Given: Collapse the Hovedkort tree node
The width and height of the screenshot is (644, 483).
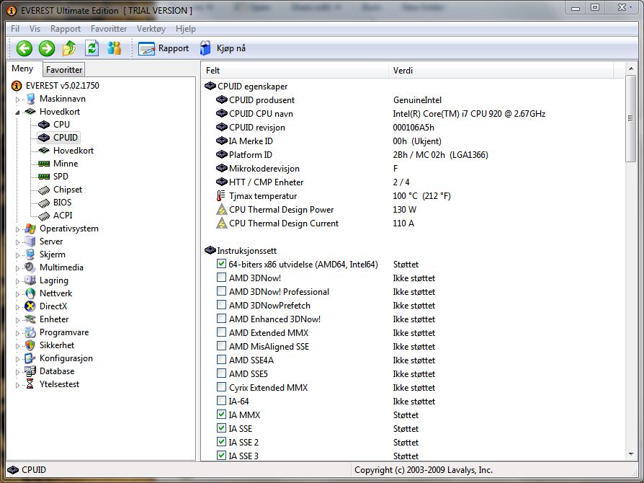Looking at the screenshot, I should tap(17, 112).
